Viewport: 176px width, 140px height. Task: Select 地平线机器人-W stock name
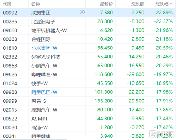[x=49, y=30]
